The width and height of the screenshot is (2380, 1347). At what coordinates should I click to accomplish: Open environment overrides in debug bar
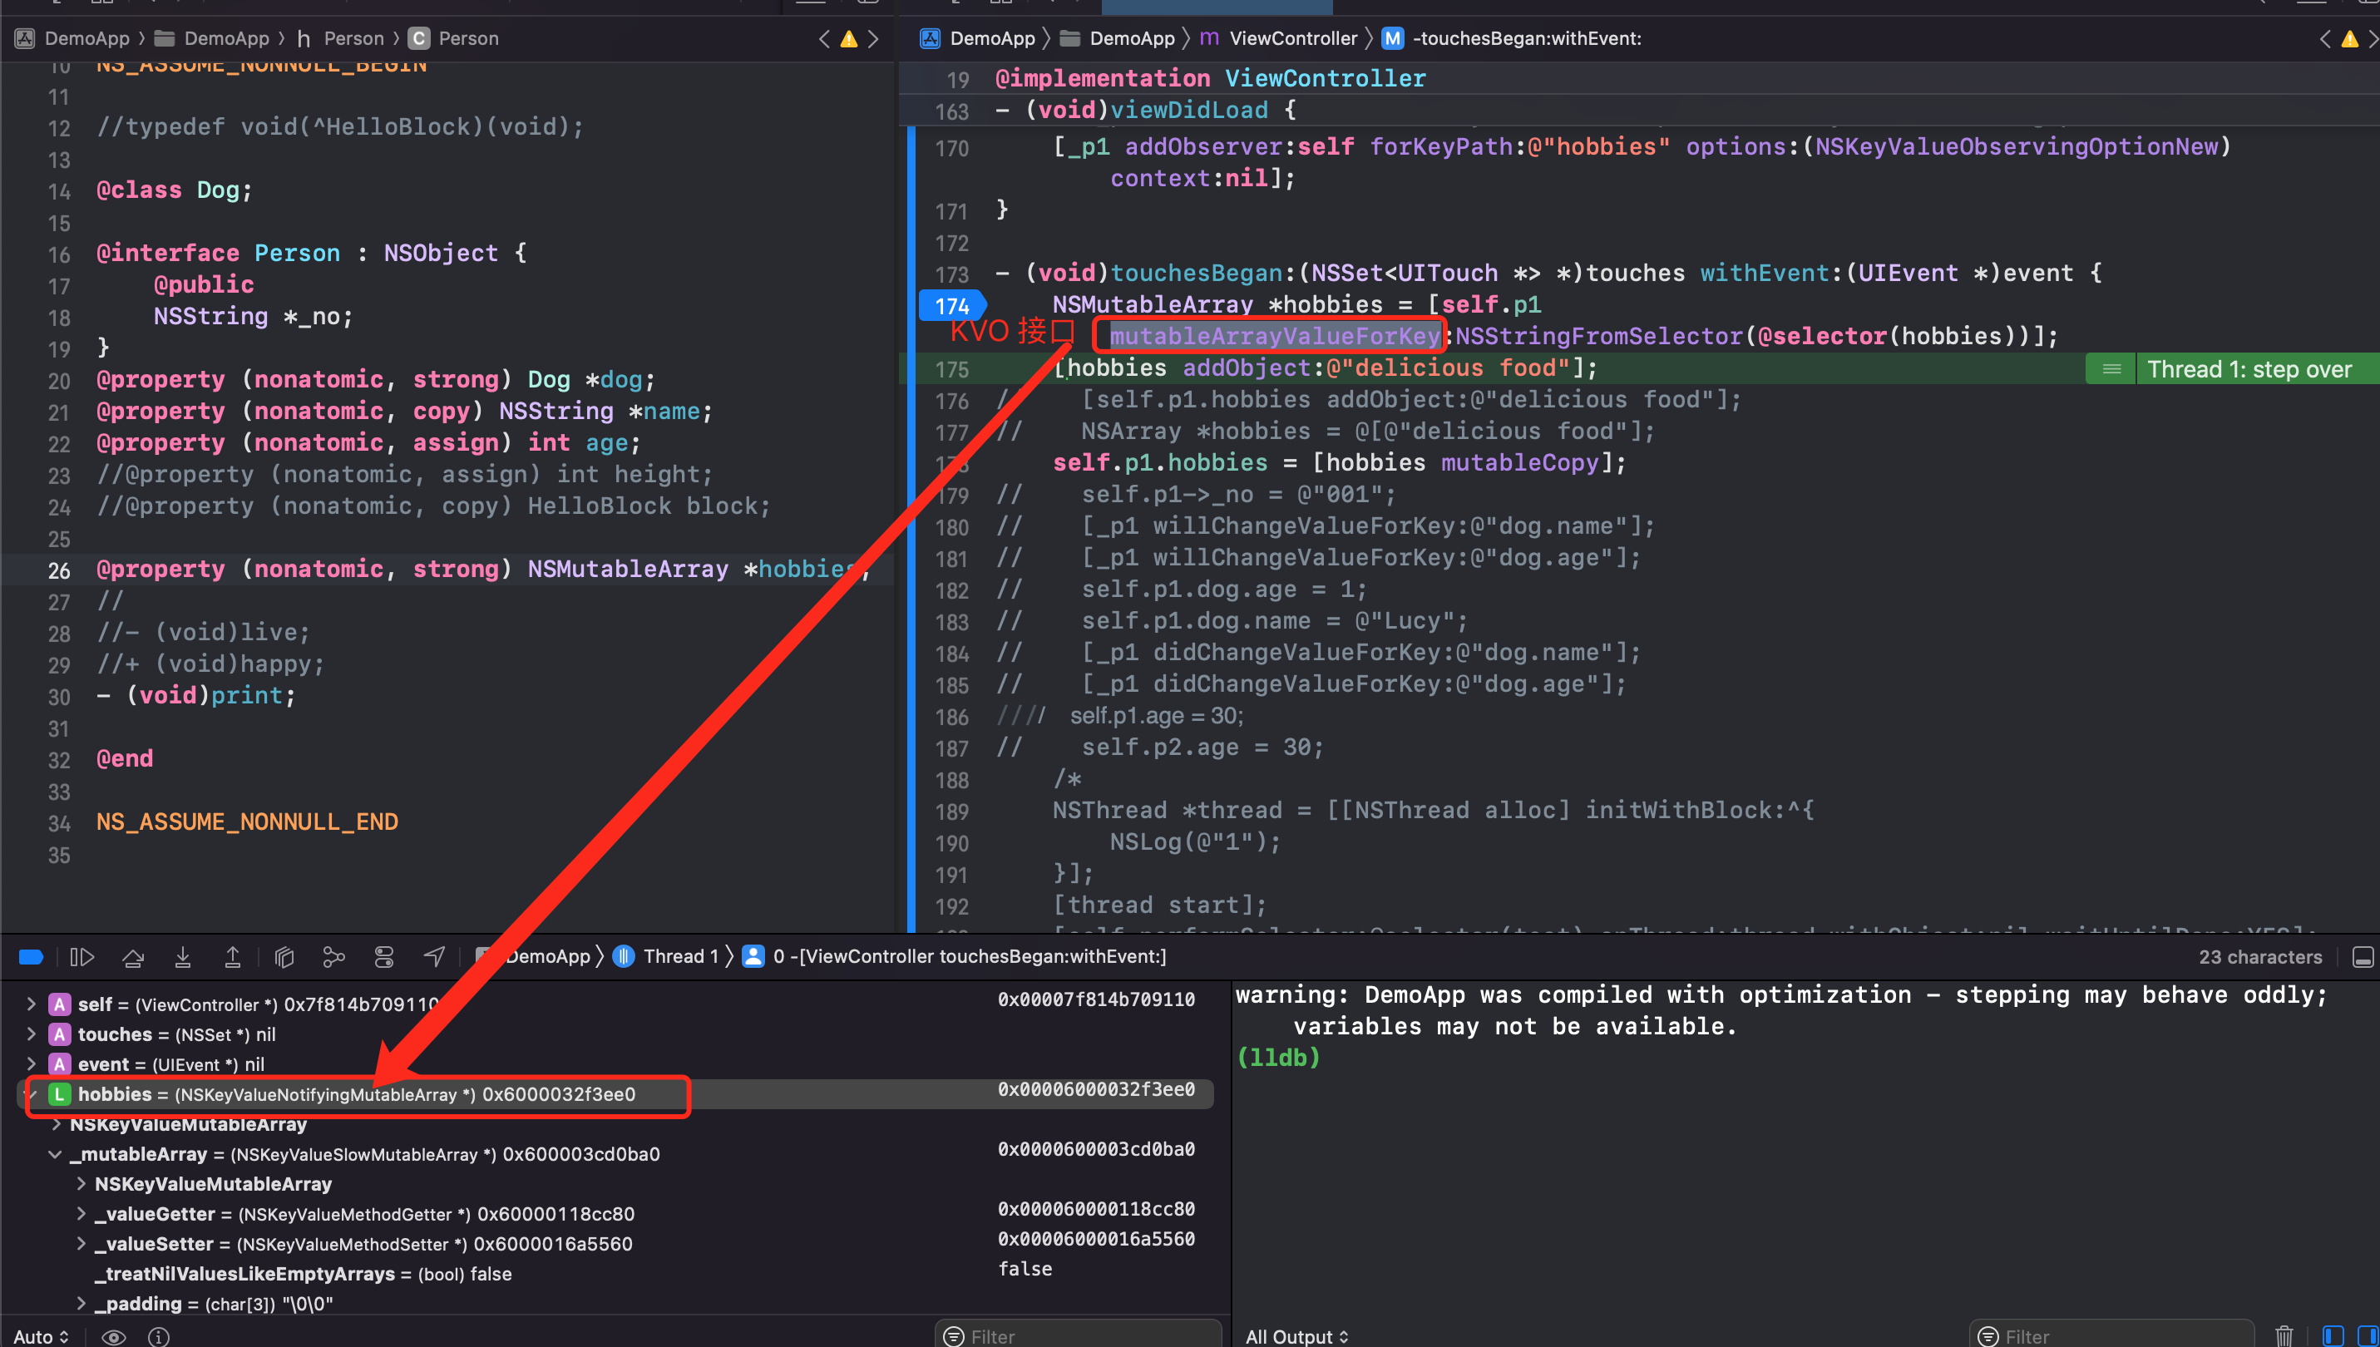pos(384,956)
